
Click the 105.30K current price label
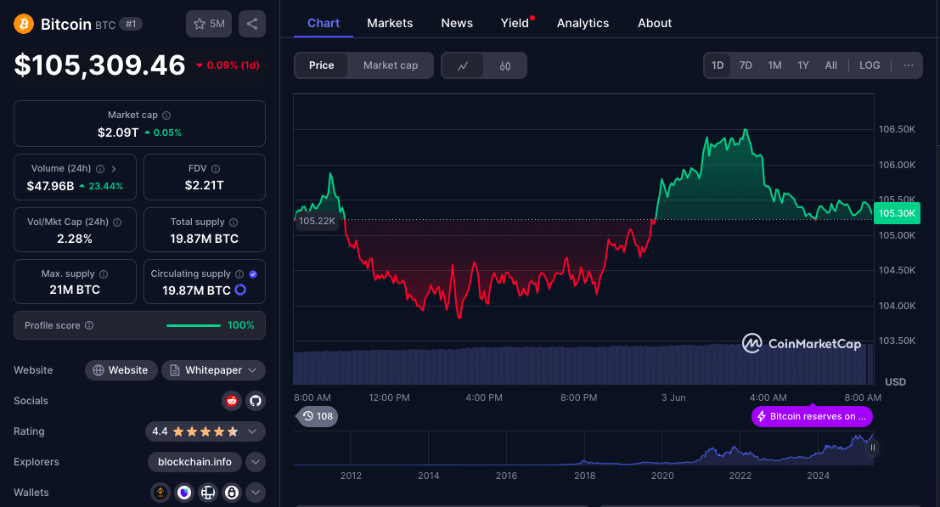click(x=897, y=213)
